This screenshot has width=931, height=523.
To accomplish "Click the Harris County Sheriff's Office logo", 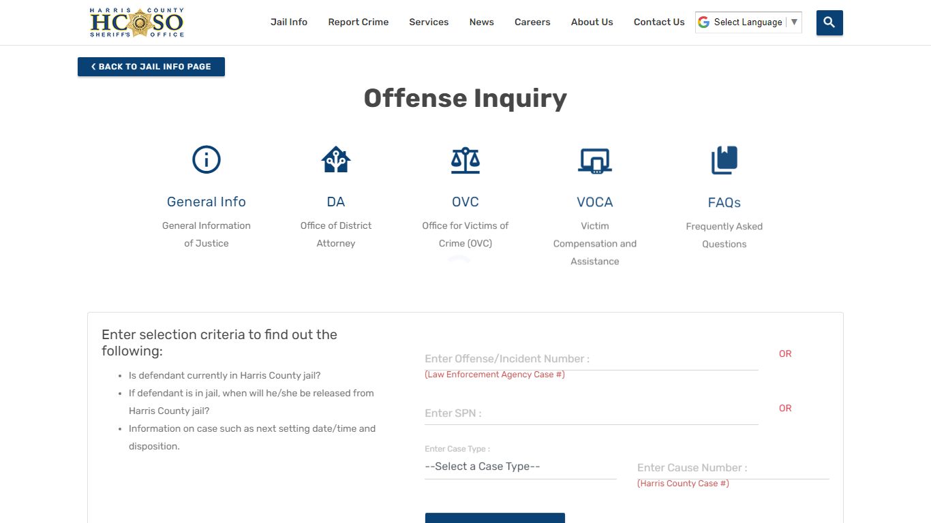I will coord(137,22).
